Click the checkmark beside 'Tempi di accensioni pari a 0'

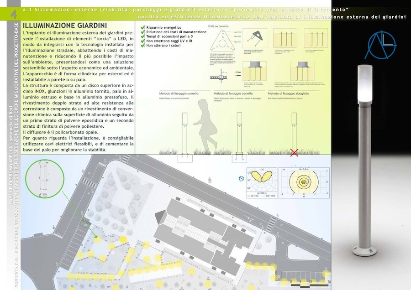point(143,37)
